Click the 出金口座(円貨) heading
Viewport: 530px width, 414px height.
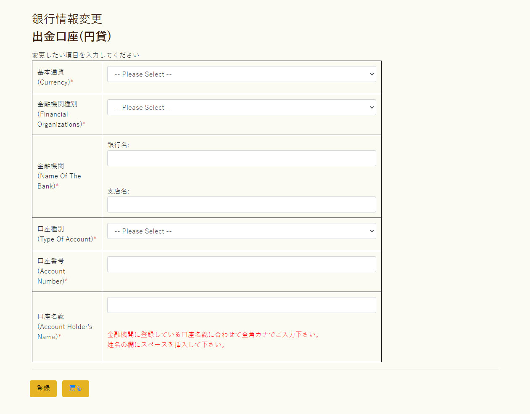(x=72, y=37)
